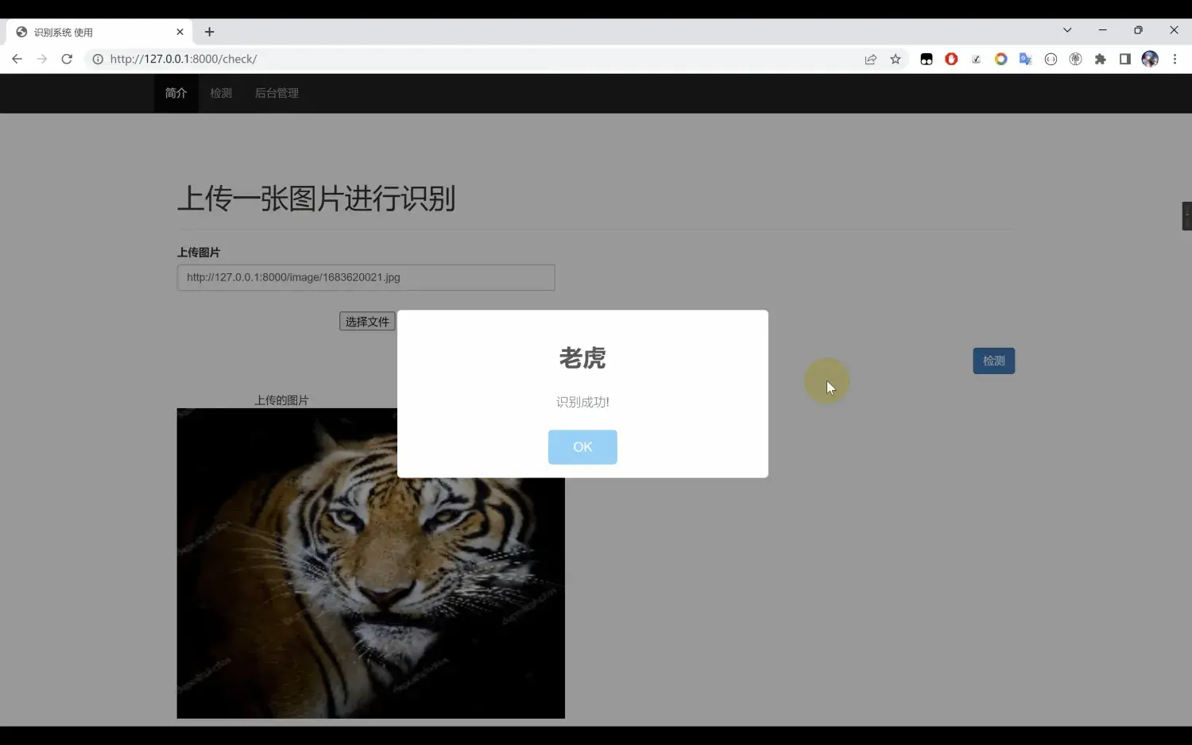1192x745 pixels.
Task: Bookmark this page with star icon
Action: tap(896, 59)
